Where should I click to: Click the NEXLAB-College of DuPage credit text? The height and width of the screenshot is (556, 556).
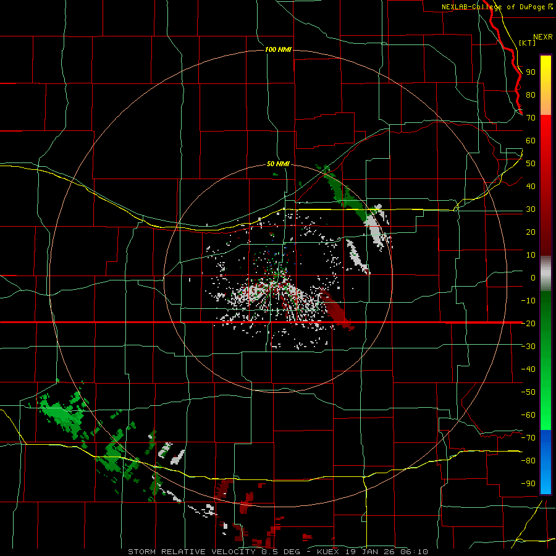point(497,7)
